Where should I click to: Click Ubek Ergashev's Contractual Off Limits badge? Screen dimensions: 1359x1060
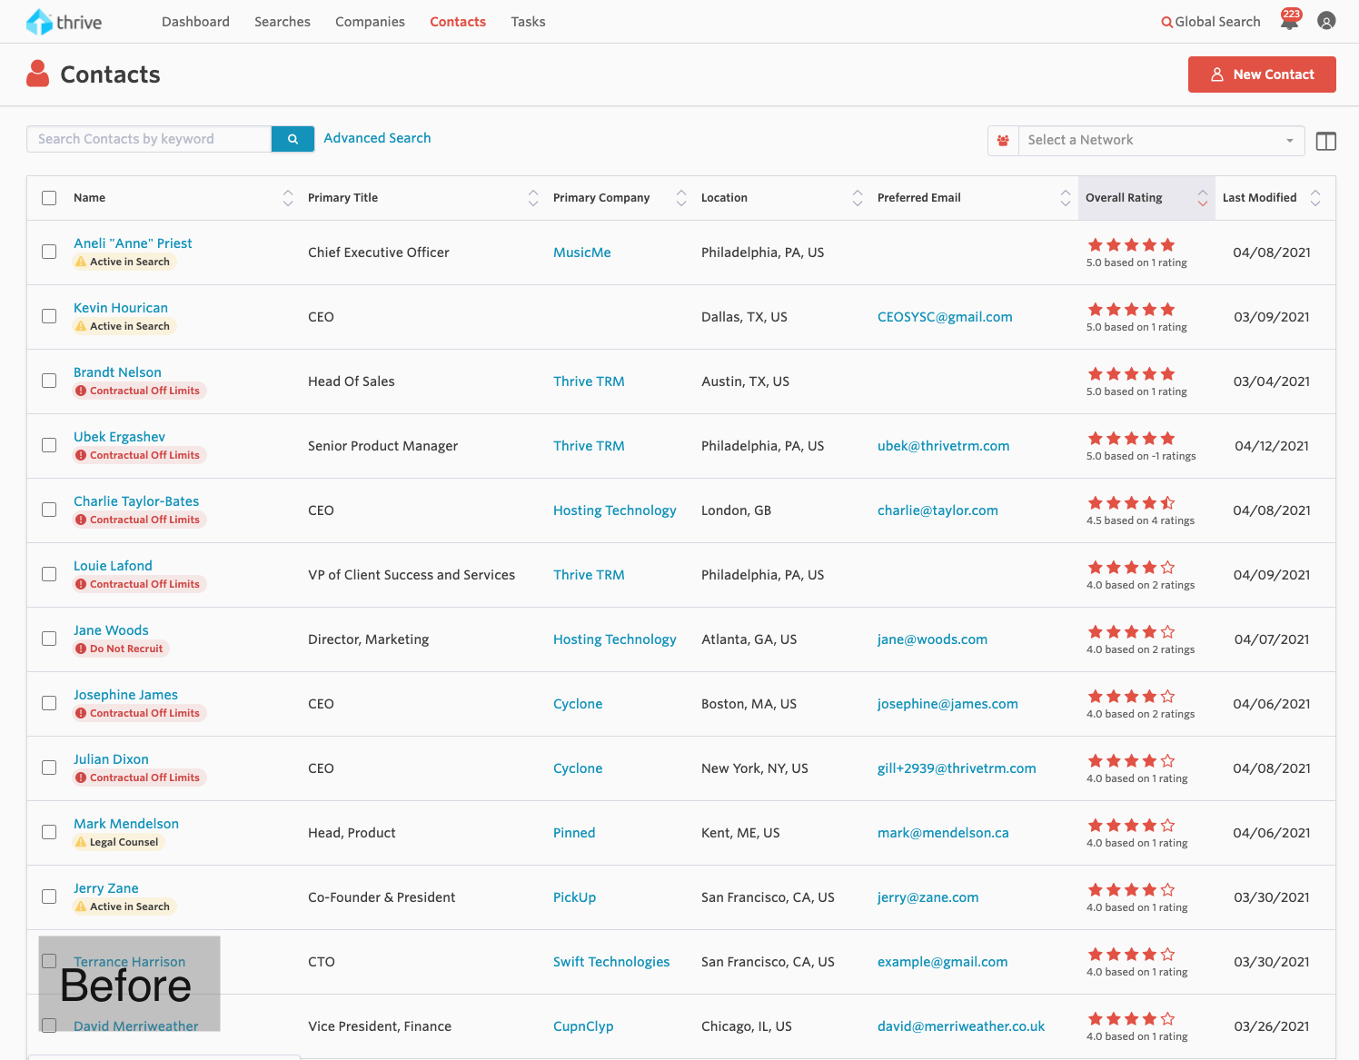[139, 455]
